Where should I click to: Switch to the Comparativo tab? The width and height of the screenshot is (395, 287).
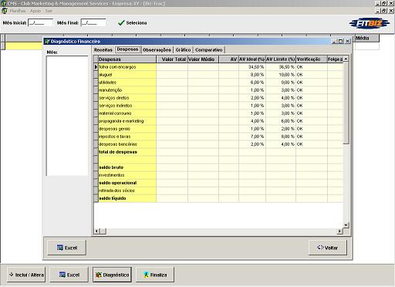point(209,50)
